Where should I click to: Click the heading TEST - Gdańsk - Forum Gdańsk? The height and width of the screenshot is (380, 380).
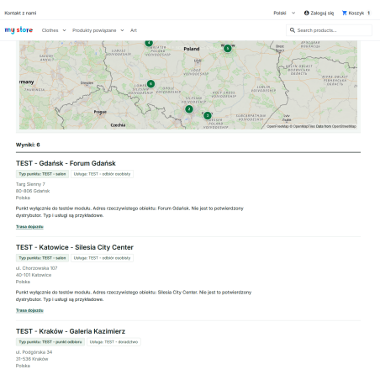pos(66,163)
